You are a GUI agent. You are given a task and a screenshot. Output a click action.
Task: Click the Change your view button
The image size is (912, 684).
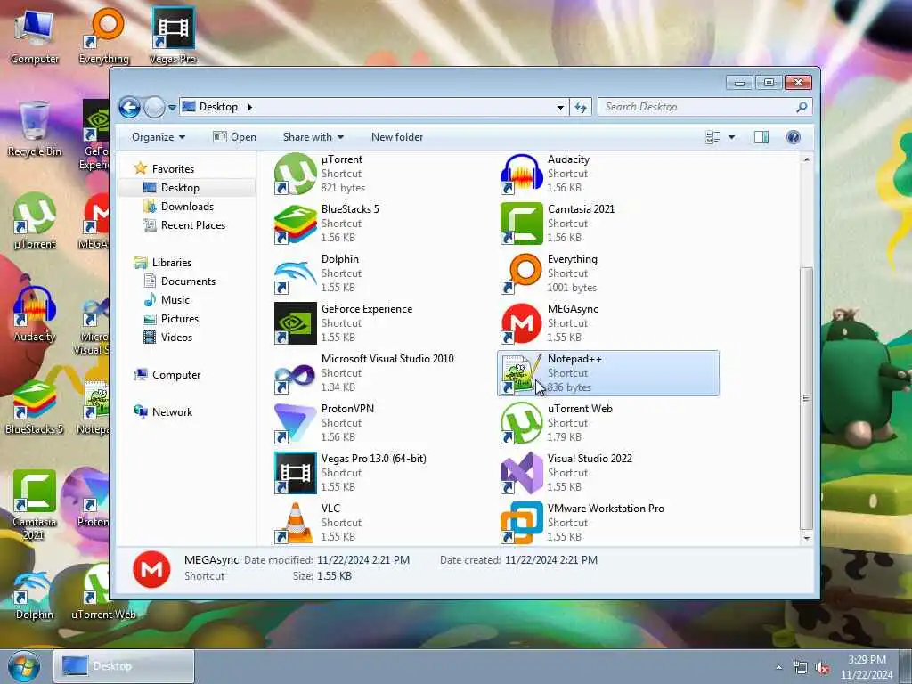coord(712,137)
